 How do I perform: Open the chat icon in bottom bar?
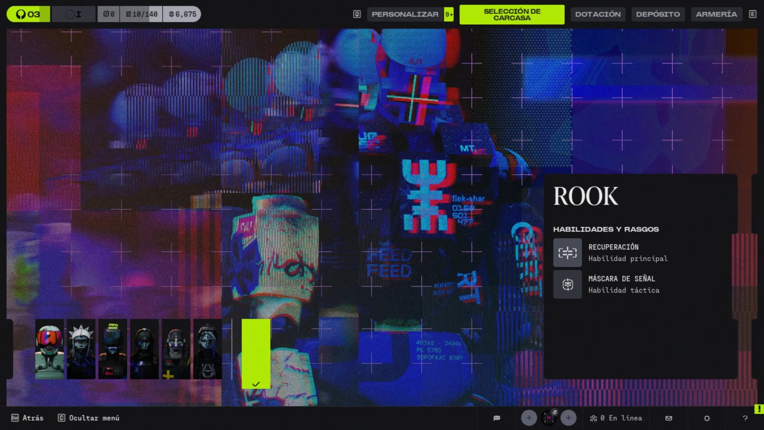(497, 418)
